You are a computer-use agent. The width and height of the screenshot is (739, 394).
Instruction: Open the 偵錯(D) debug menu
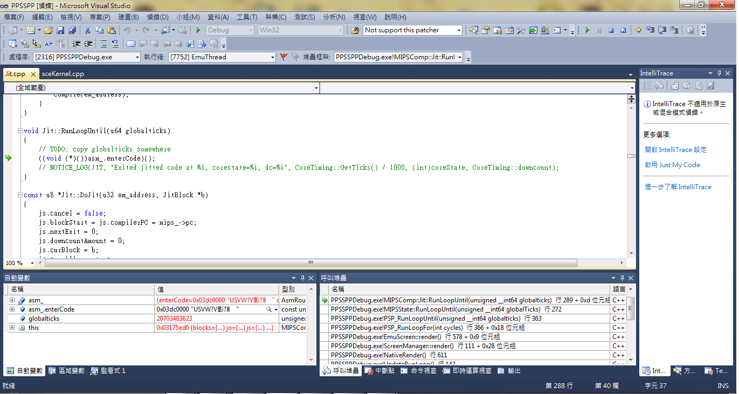157,17
